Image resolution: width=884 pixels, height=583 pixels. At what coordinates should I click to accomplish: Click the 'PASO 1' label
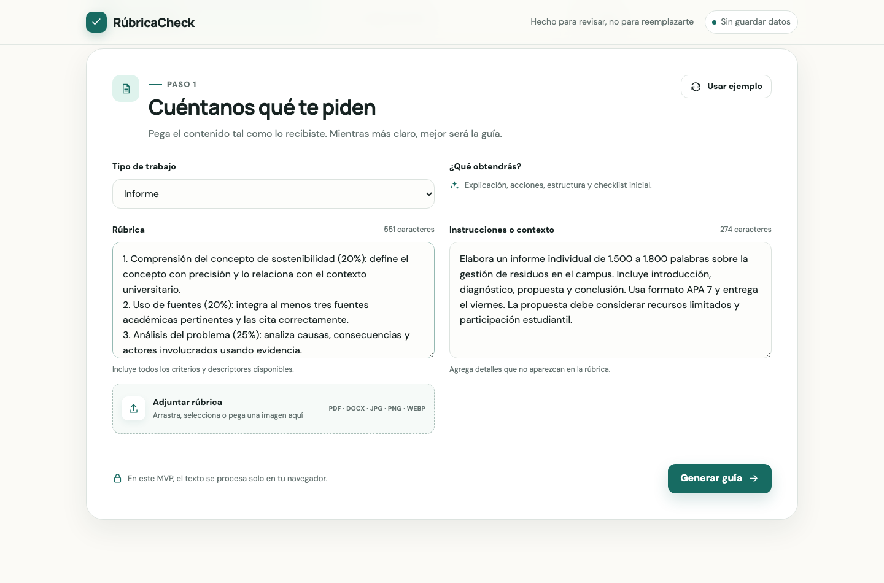(x=182, y=85)
